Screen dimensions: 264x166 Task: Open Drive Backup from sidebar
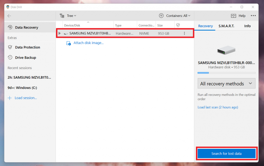coord(25,58)
